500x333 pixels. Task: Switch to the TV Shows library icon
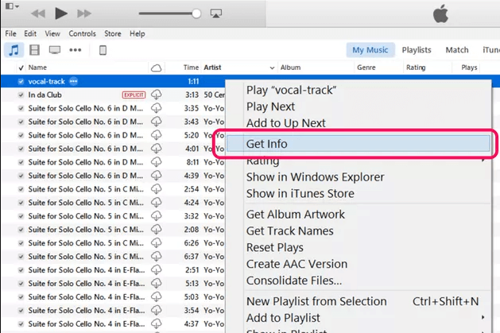pos(55,50)
